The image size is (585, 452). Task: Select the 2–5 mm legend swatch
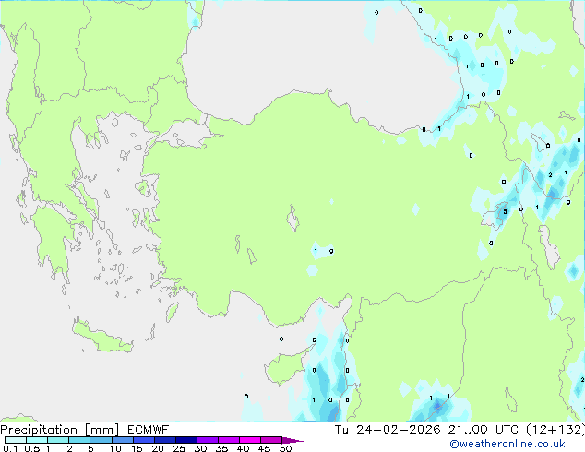click(79, 440)
